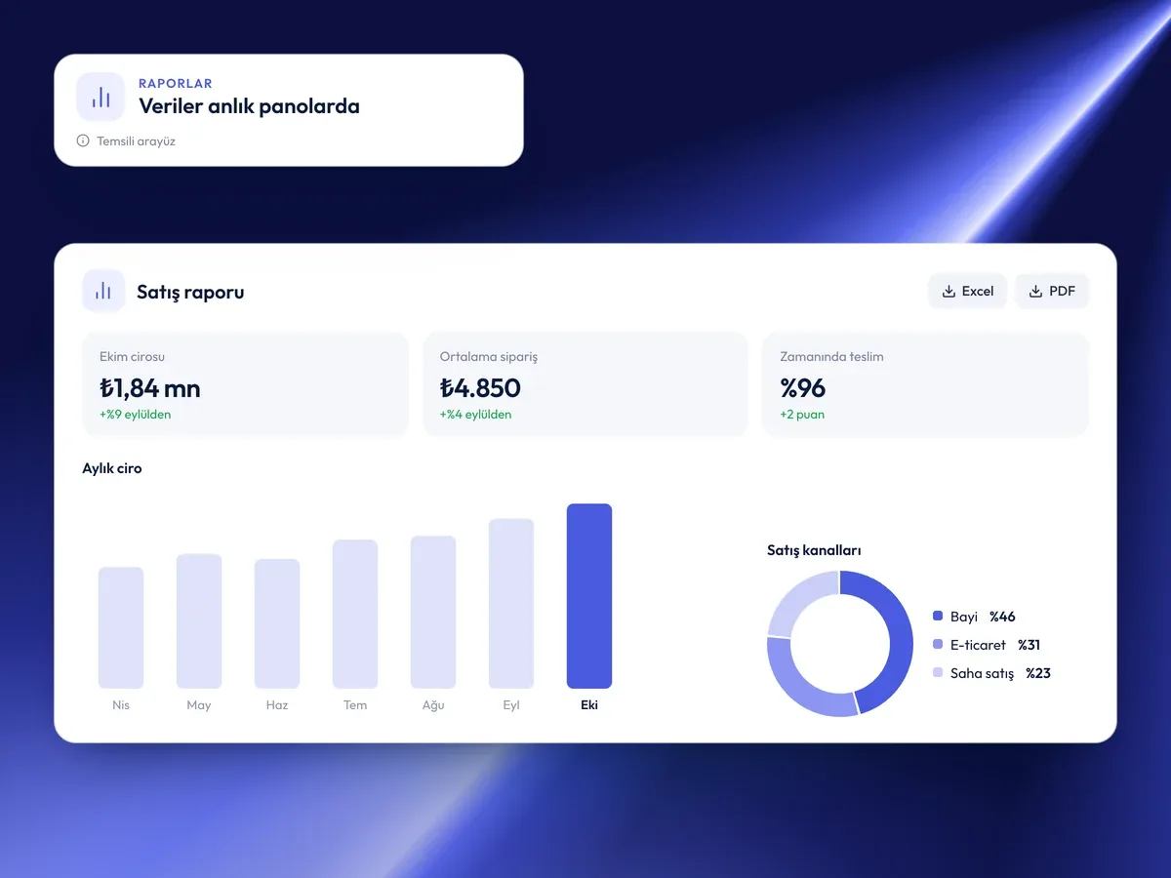1171x878 pixels.
Task: Select the Eyl bar in Aylık ciro
Action: pyautogui.click(x=511, y=604)
